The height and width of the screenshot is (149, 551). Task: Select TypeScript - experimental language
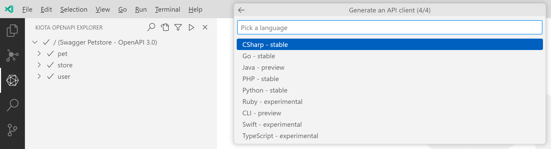(390, 136)
